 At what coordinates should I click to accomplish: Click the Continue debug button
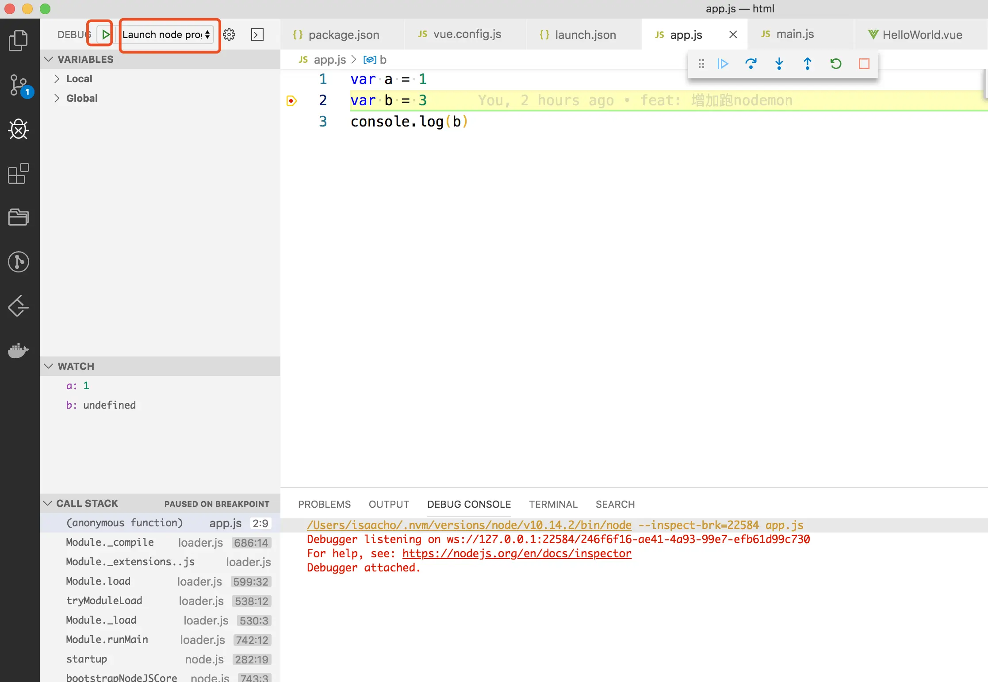tap(723, 64)
